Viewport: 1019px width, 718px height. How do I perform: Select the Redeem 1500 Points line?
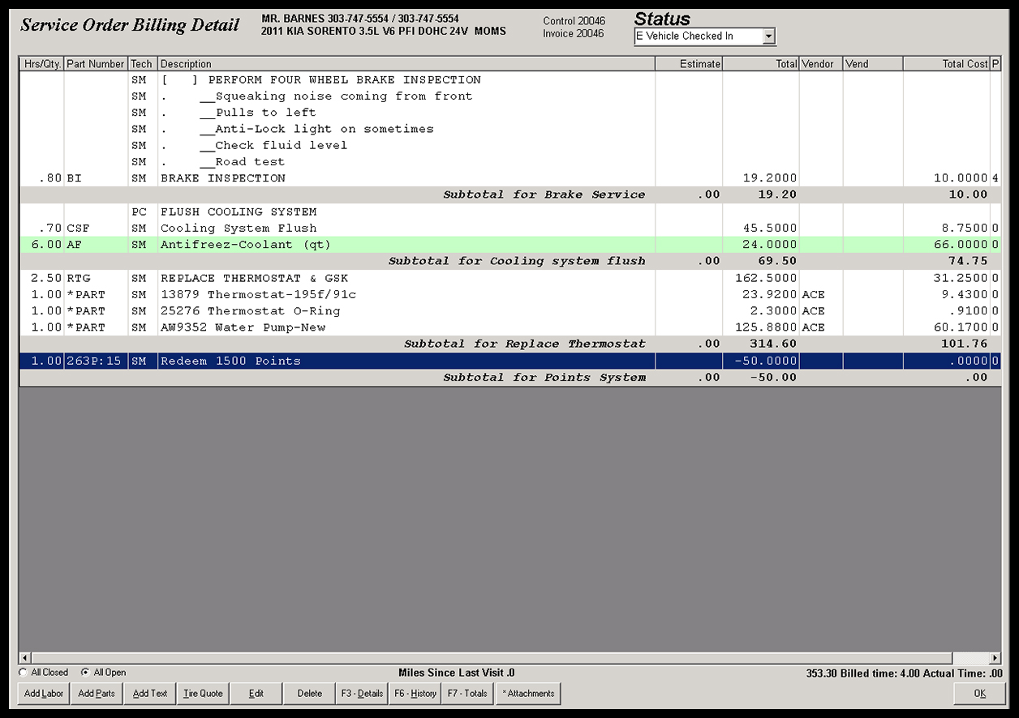243,361
